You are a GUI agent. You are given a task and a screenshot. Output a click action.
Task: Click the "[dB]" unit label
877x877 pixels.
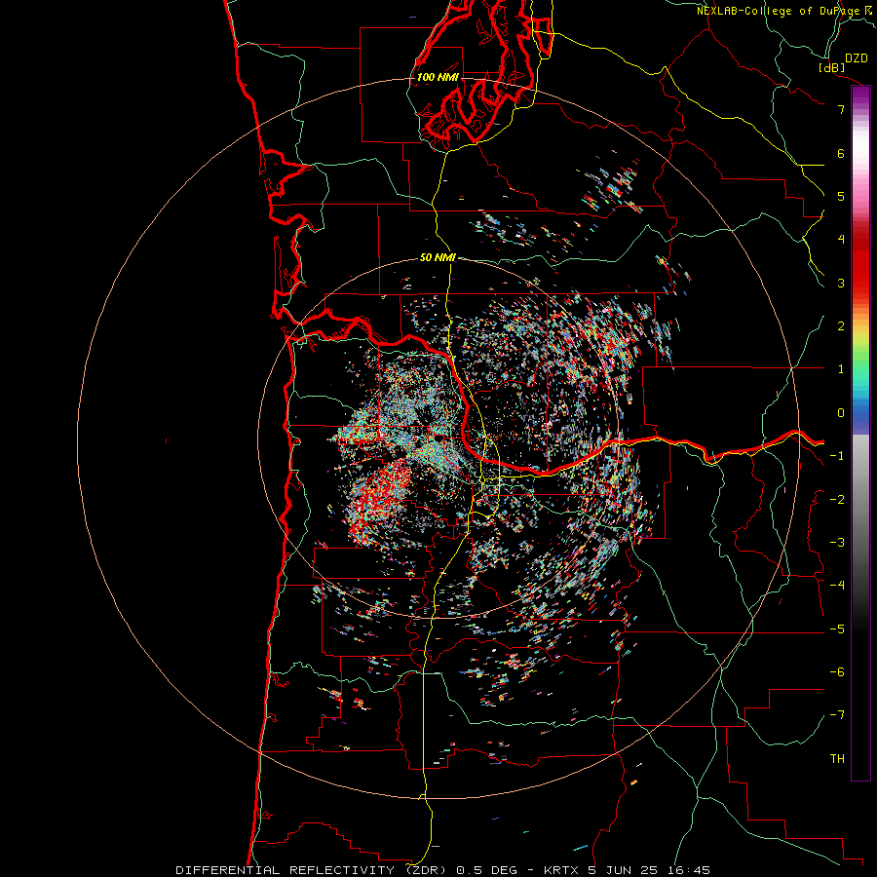click(x=831, y=67)
